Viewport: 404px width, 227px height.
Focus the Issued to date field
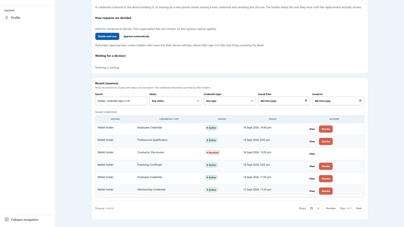click(x=338, y=101)
